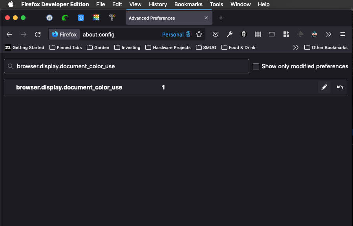Open the Hardware Projects bookmark folder

(x=168, y=47)
